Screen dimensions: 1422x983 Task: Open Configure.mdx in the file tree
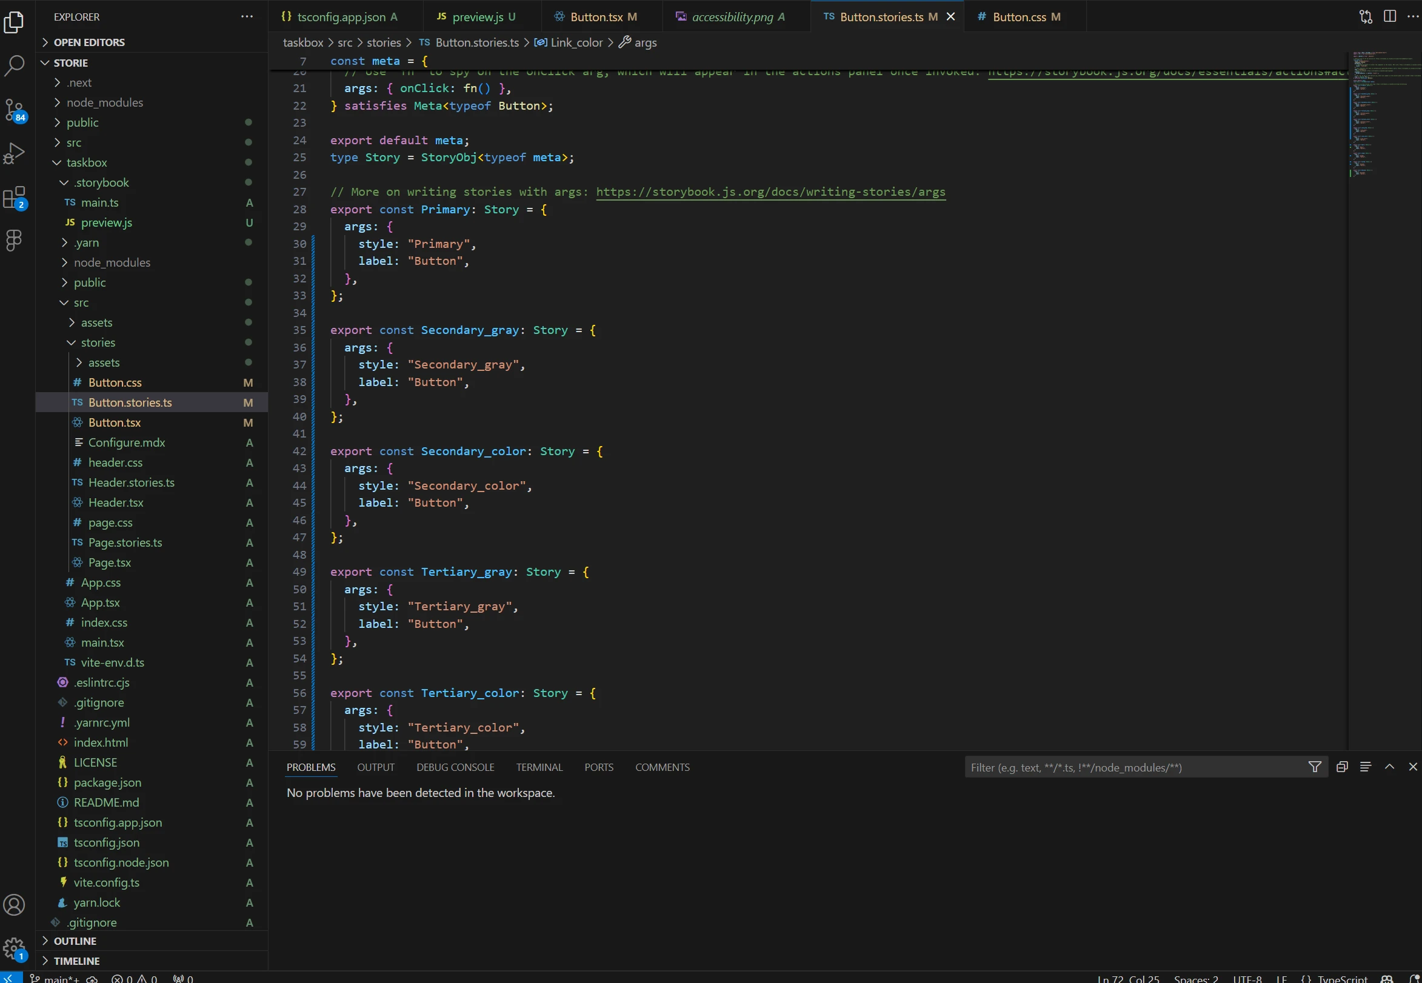click(x=152, y=442)
